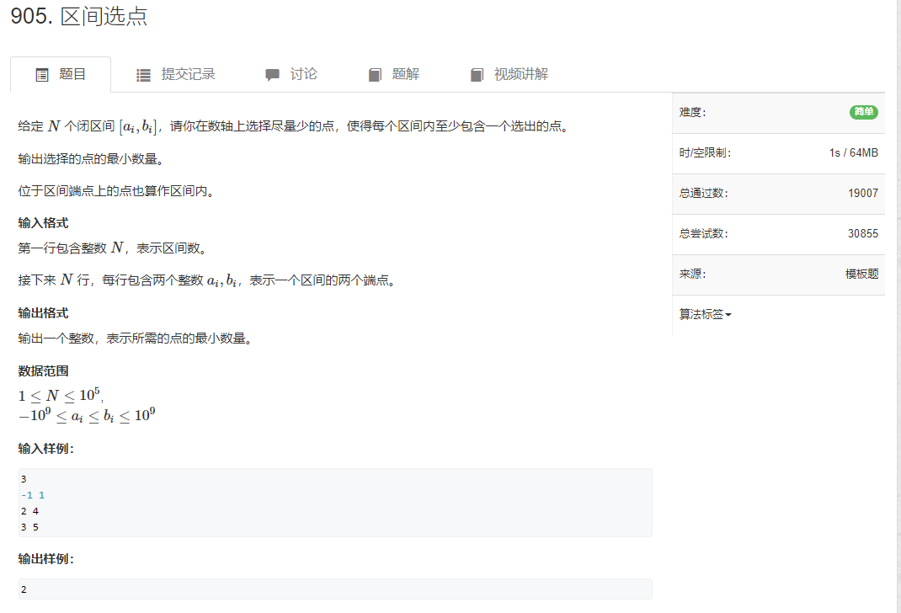
Task: Open the 视频讲解 tab
Action: pyautogui.click(x=518, y=74)
